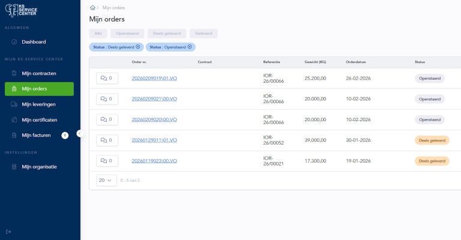Toggle the Geleverd filter button
Viewport: 461px width, 240px height.
203,34
